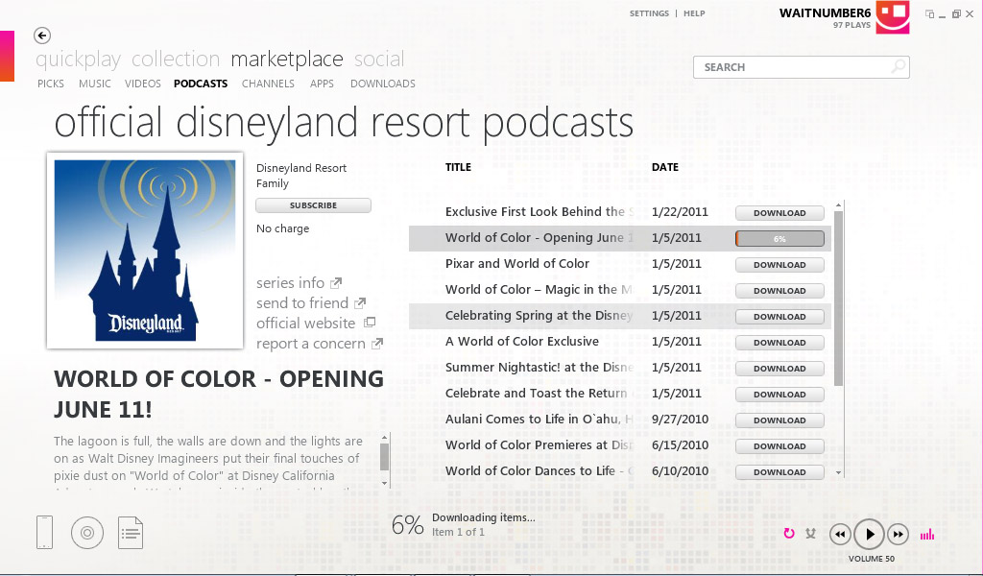
Task: Select World of Color - Opening June row
Action: click(619, 238)
